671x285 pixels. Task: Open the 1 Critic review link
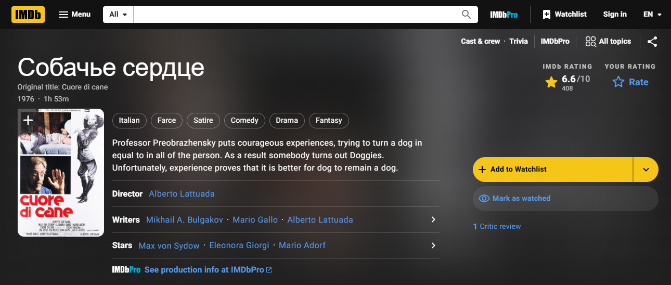(x=497, y=226)
